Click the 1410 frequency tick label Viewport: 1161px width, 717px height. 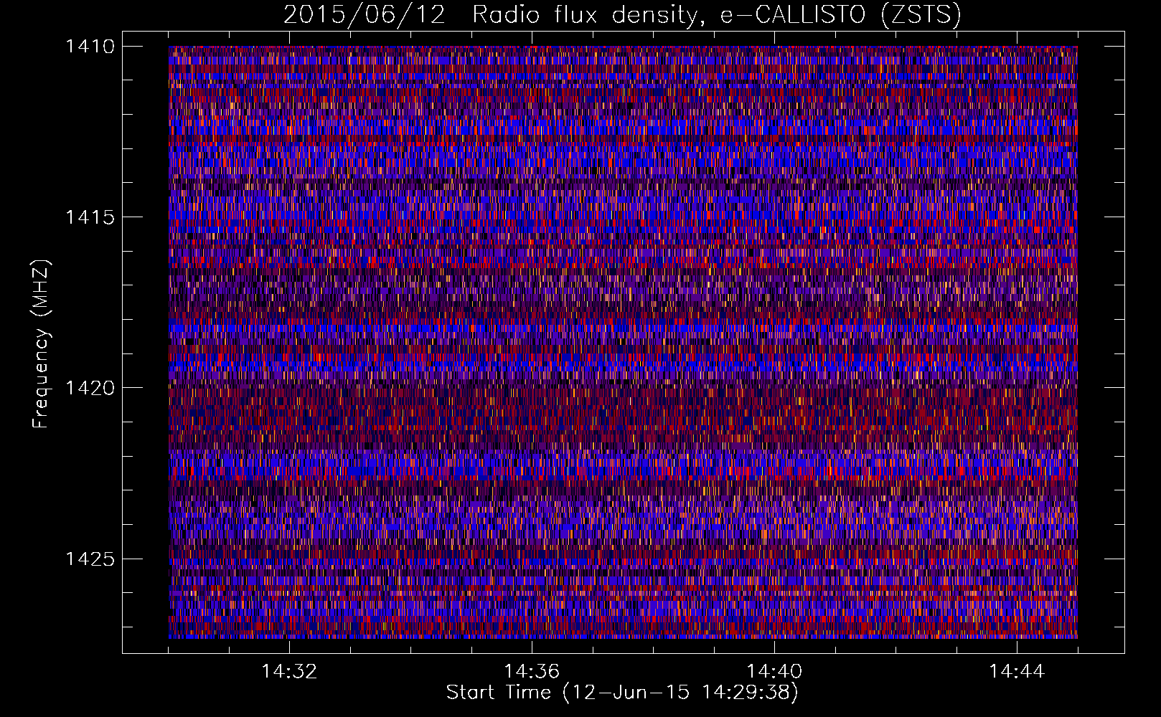click(90, 47)
